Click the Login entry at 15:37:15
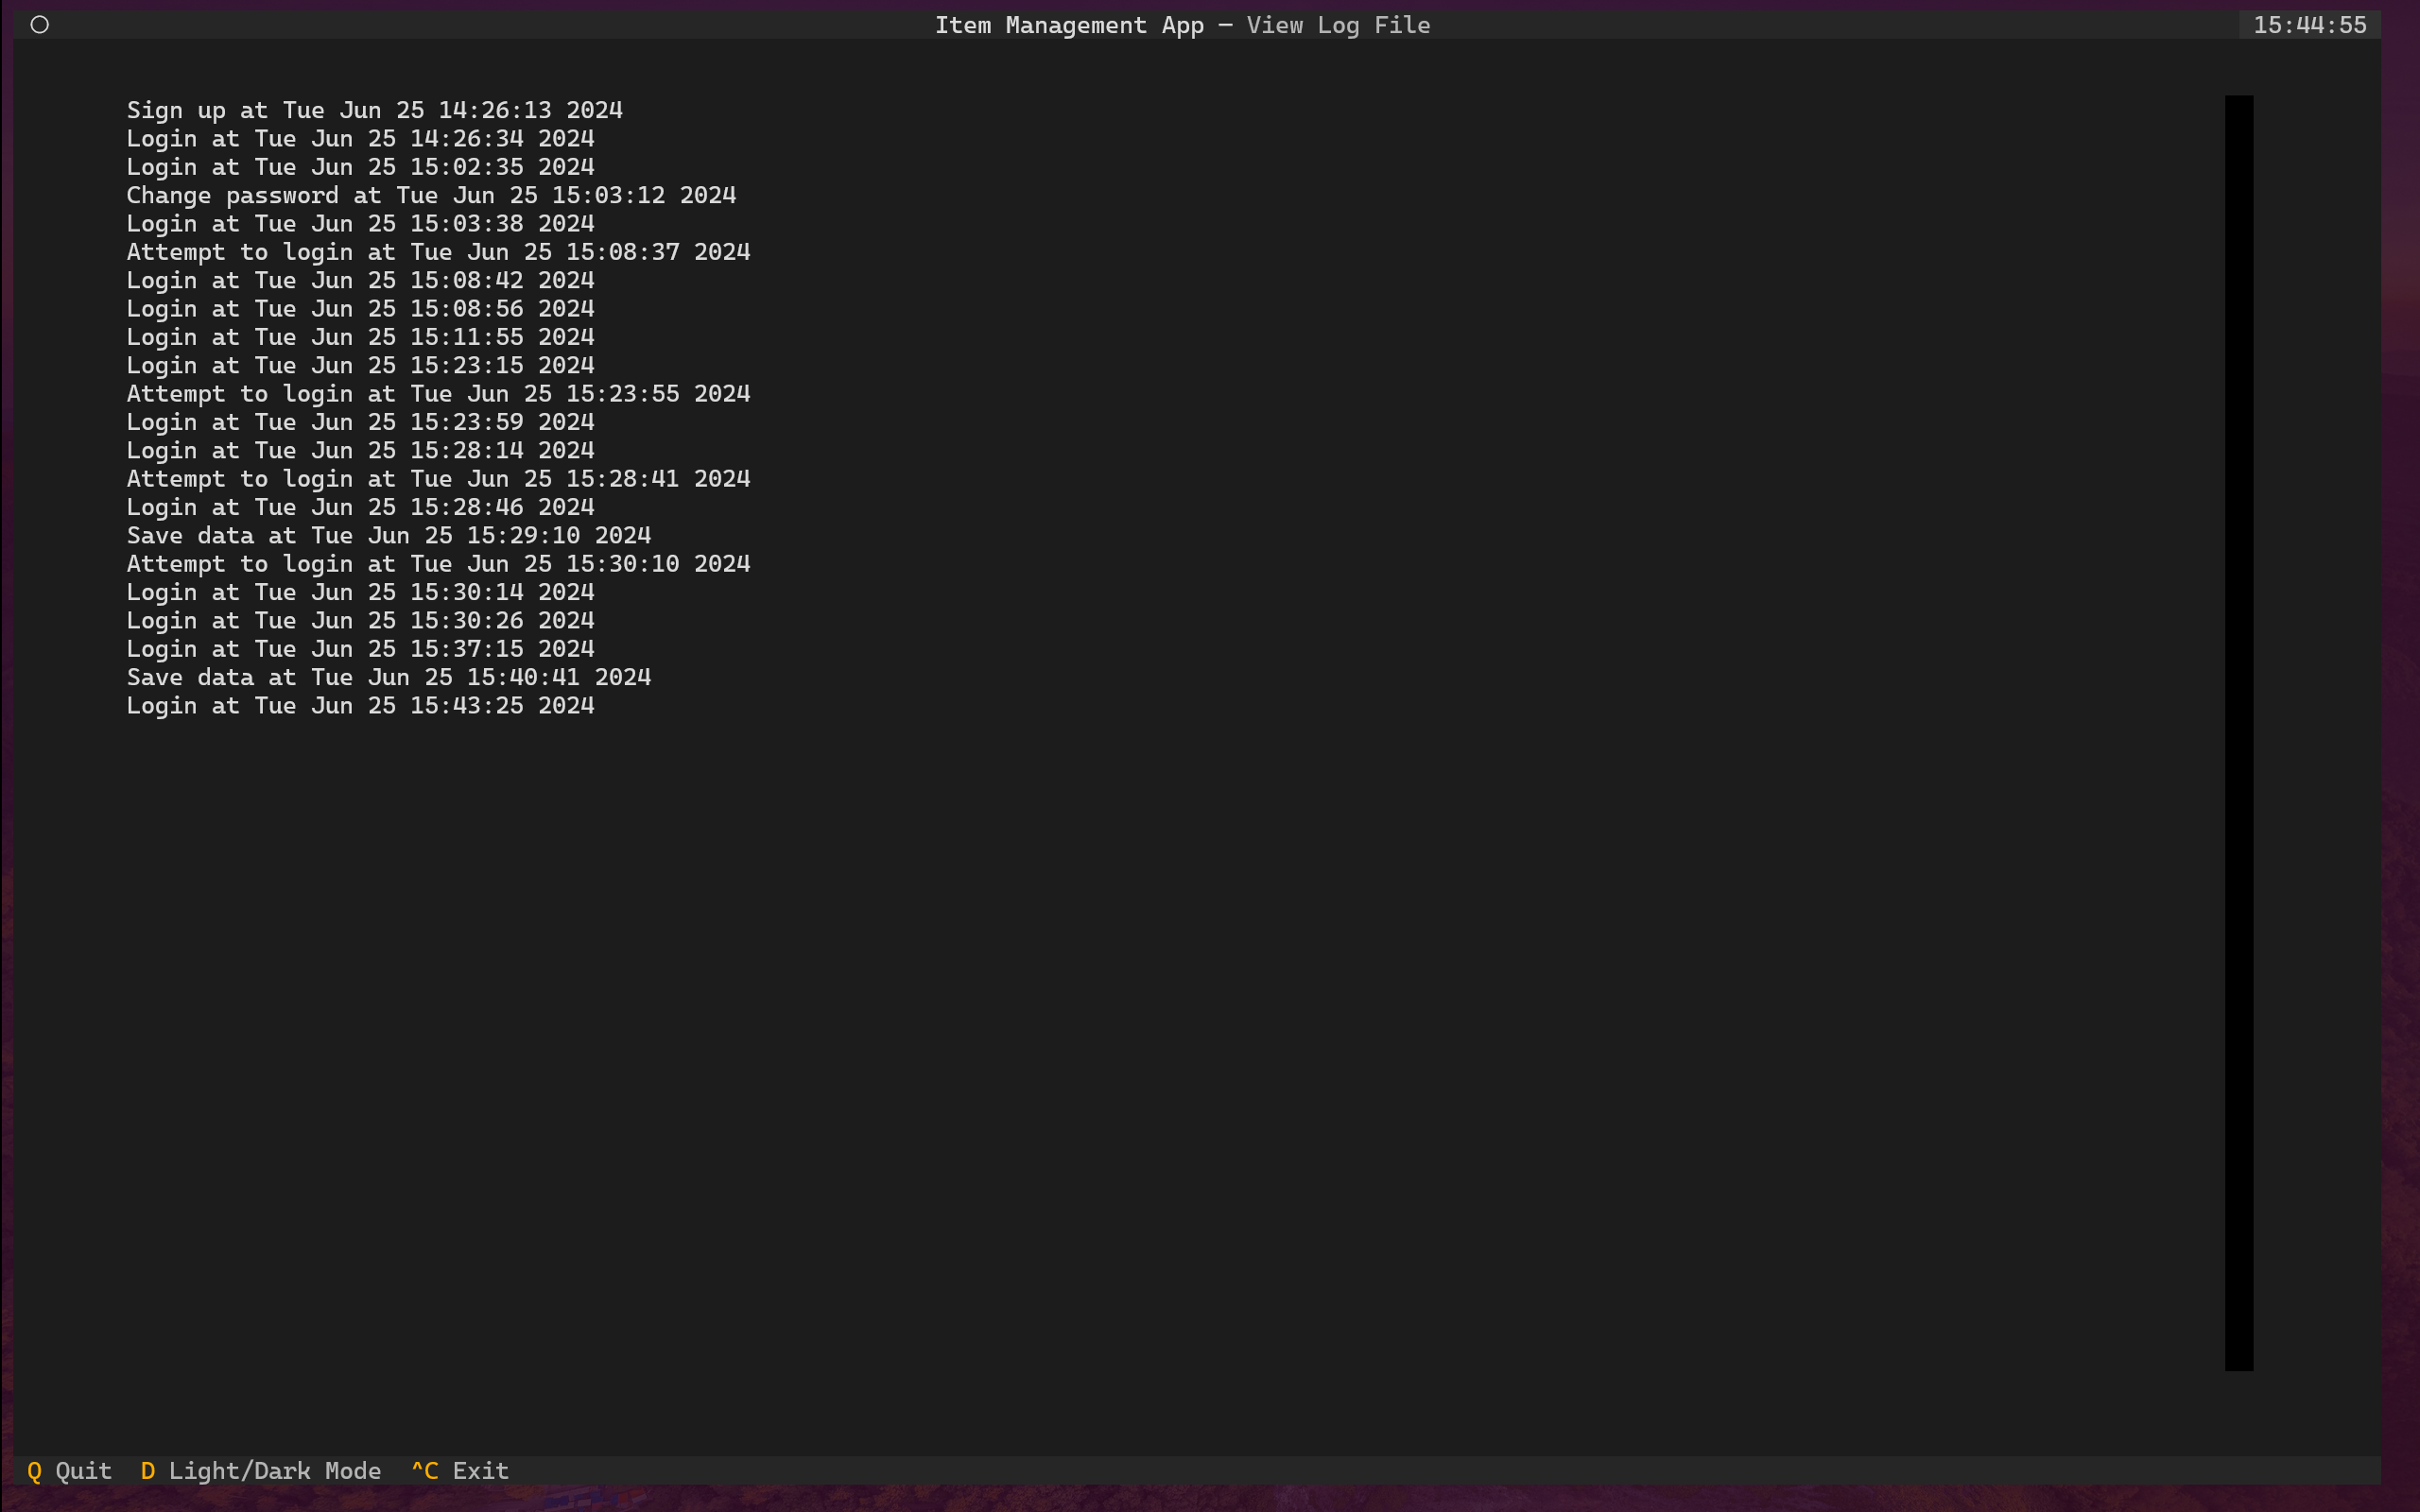The height and width of the screenshot is (1512, 2420). tap(360, 648)
